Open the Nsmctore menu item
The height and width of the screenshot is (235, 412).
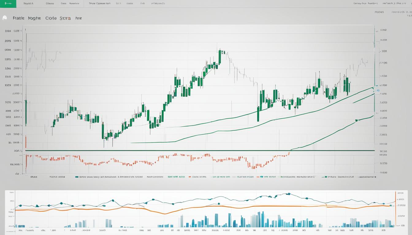[74, 4]
